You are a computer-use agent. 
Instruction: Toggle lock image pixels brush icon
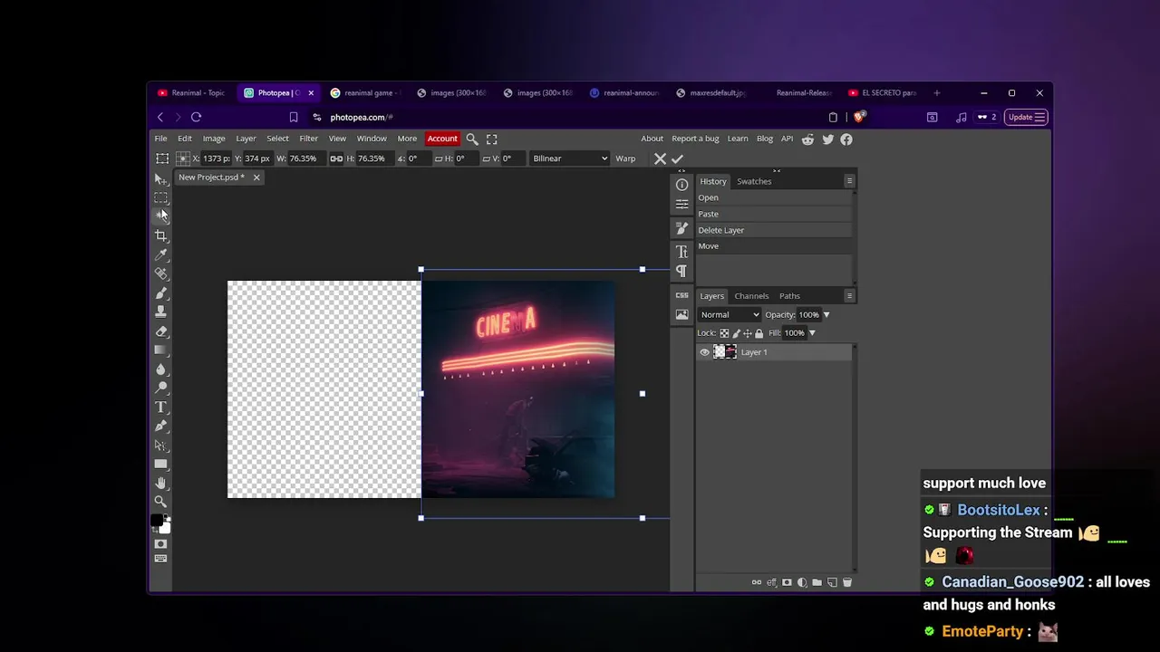(736, 333)
